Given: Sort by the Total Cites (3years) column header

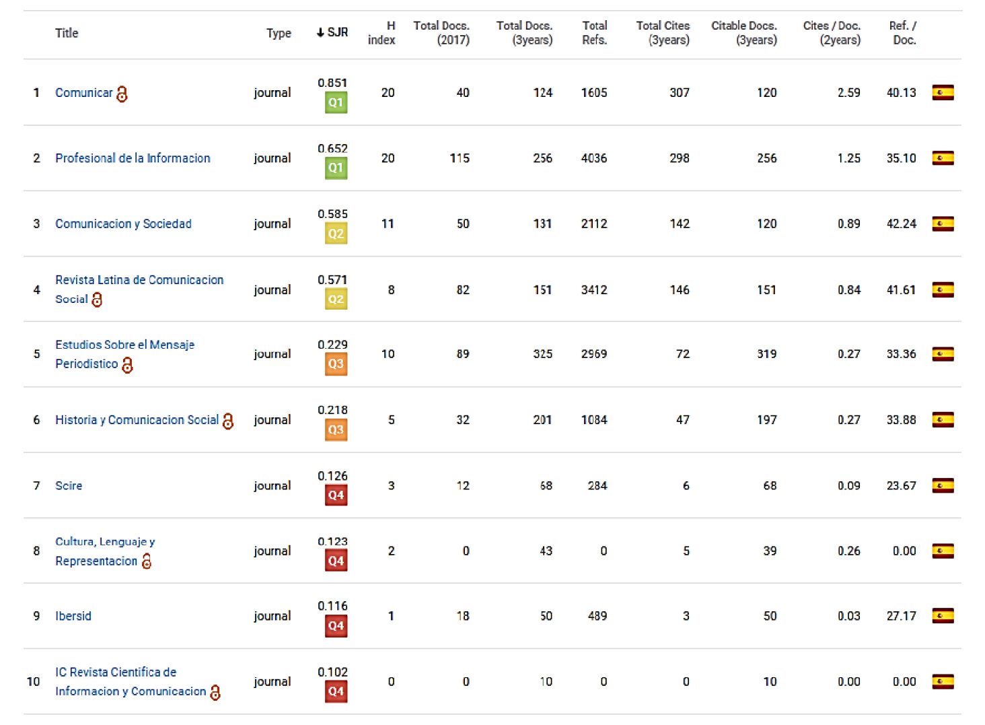Looking at the screenshot, I should click(663, 33).
